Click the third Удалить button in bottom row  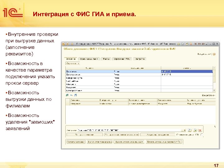[129, 142]
